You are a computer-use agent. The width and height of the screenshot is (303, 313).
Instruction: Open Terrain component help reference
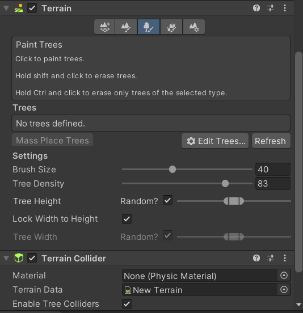click(256, 8)
